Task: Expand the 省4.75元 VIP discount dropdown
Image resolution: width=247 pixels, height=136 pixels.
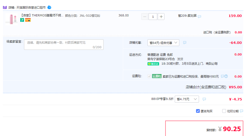Action: [x=187, y=99]
